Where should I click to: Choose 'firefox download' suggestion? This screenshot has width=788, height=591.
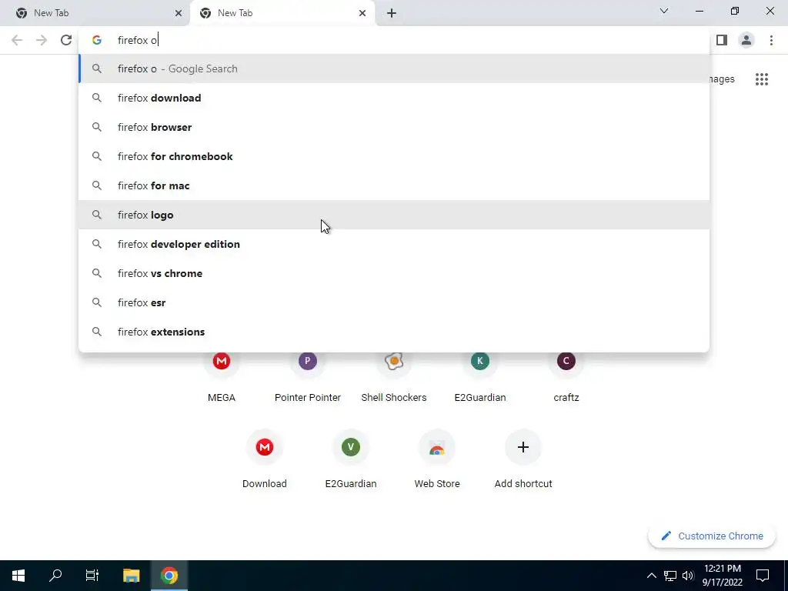[394, 98]
